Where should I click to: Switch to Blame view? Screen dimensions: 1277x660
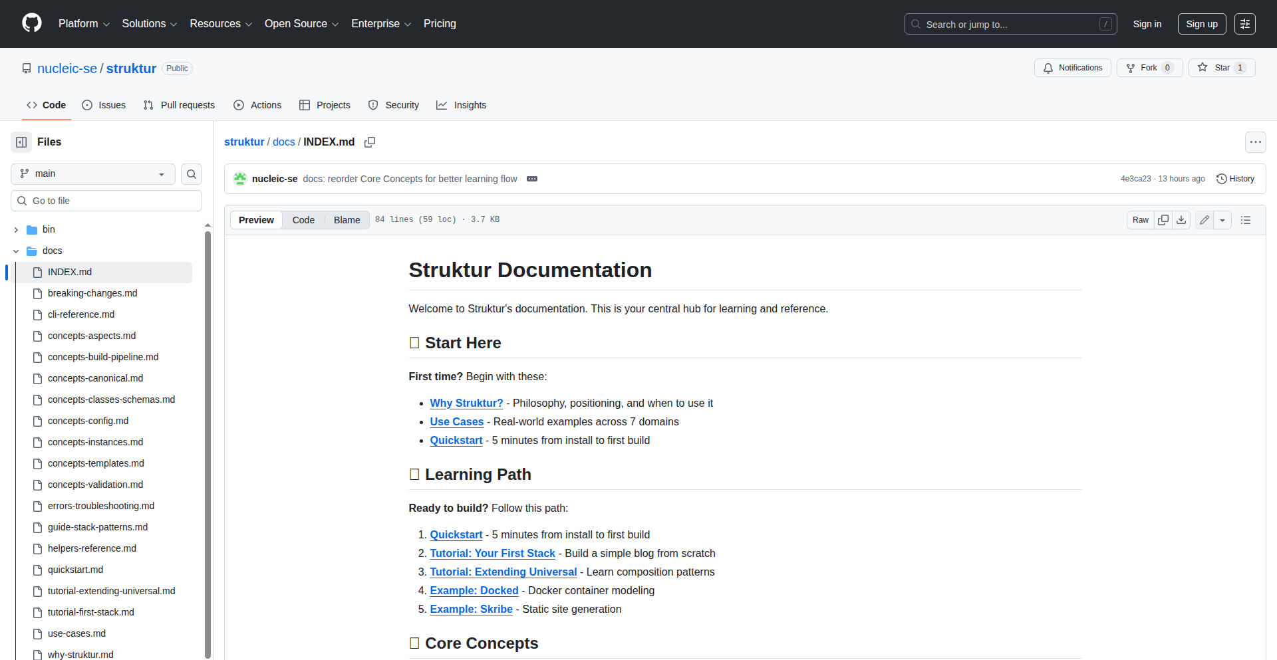pos(347,220)
